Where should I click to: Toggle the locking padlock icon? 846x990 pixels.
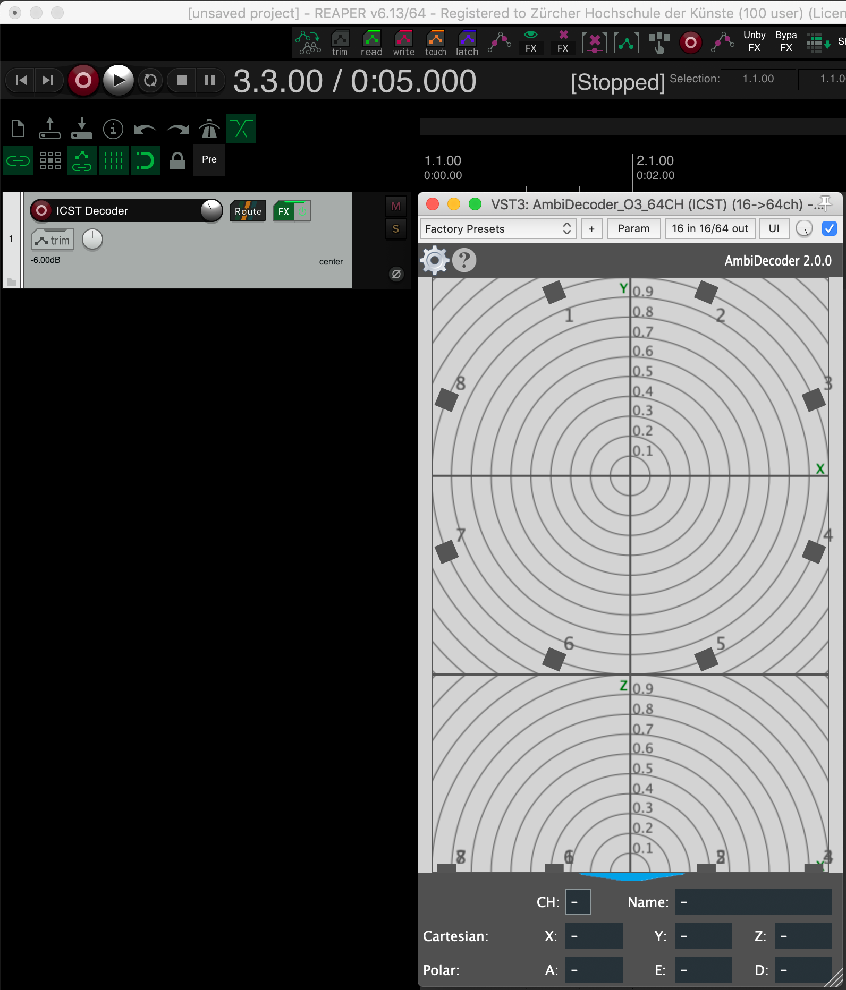[x=177, y=160]
